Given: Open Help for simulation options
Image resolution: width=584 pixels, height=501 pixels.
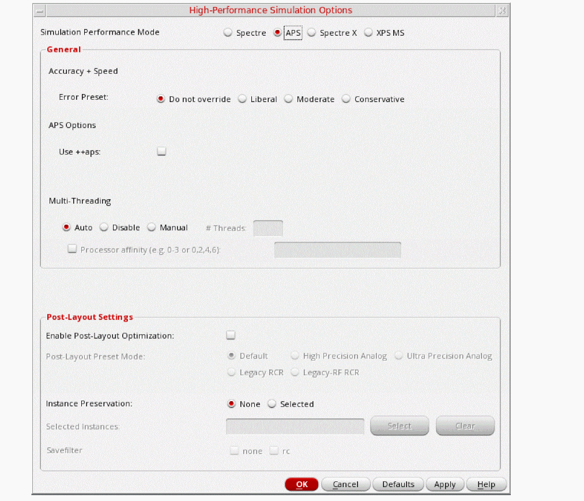Looking at the screenshot, I should [x=486, y=484].
